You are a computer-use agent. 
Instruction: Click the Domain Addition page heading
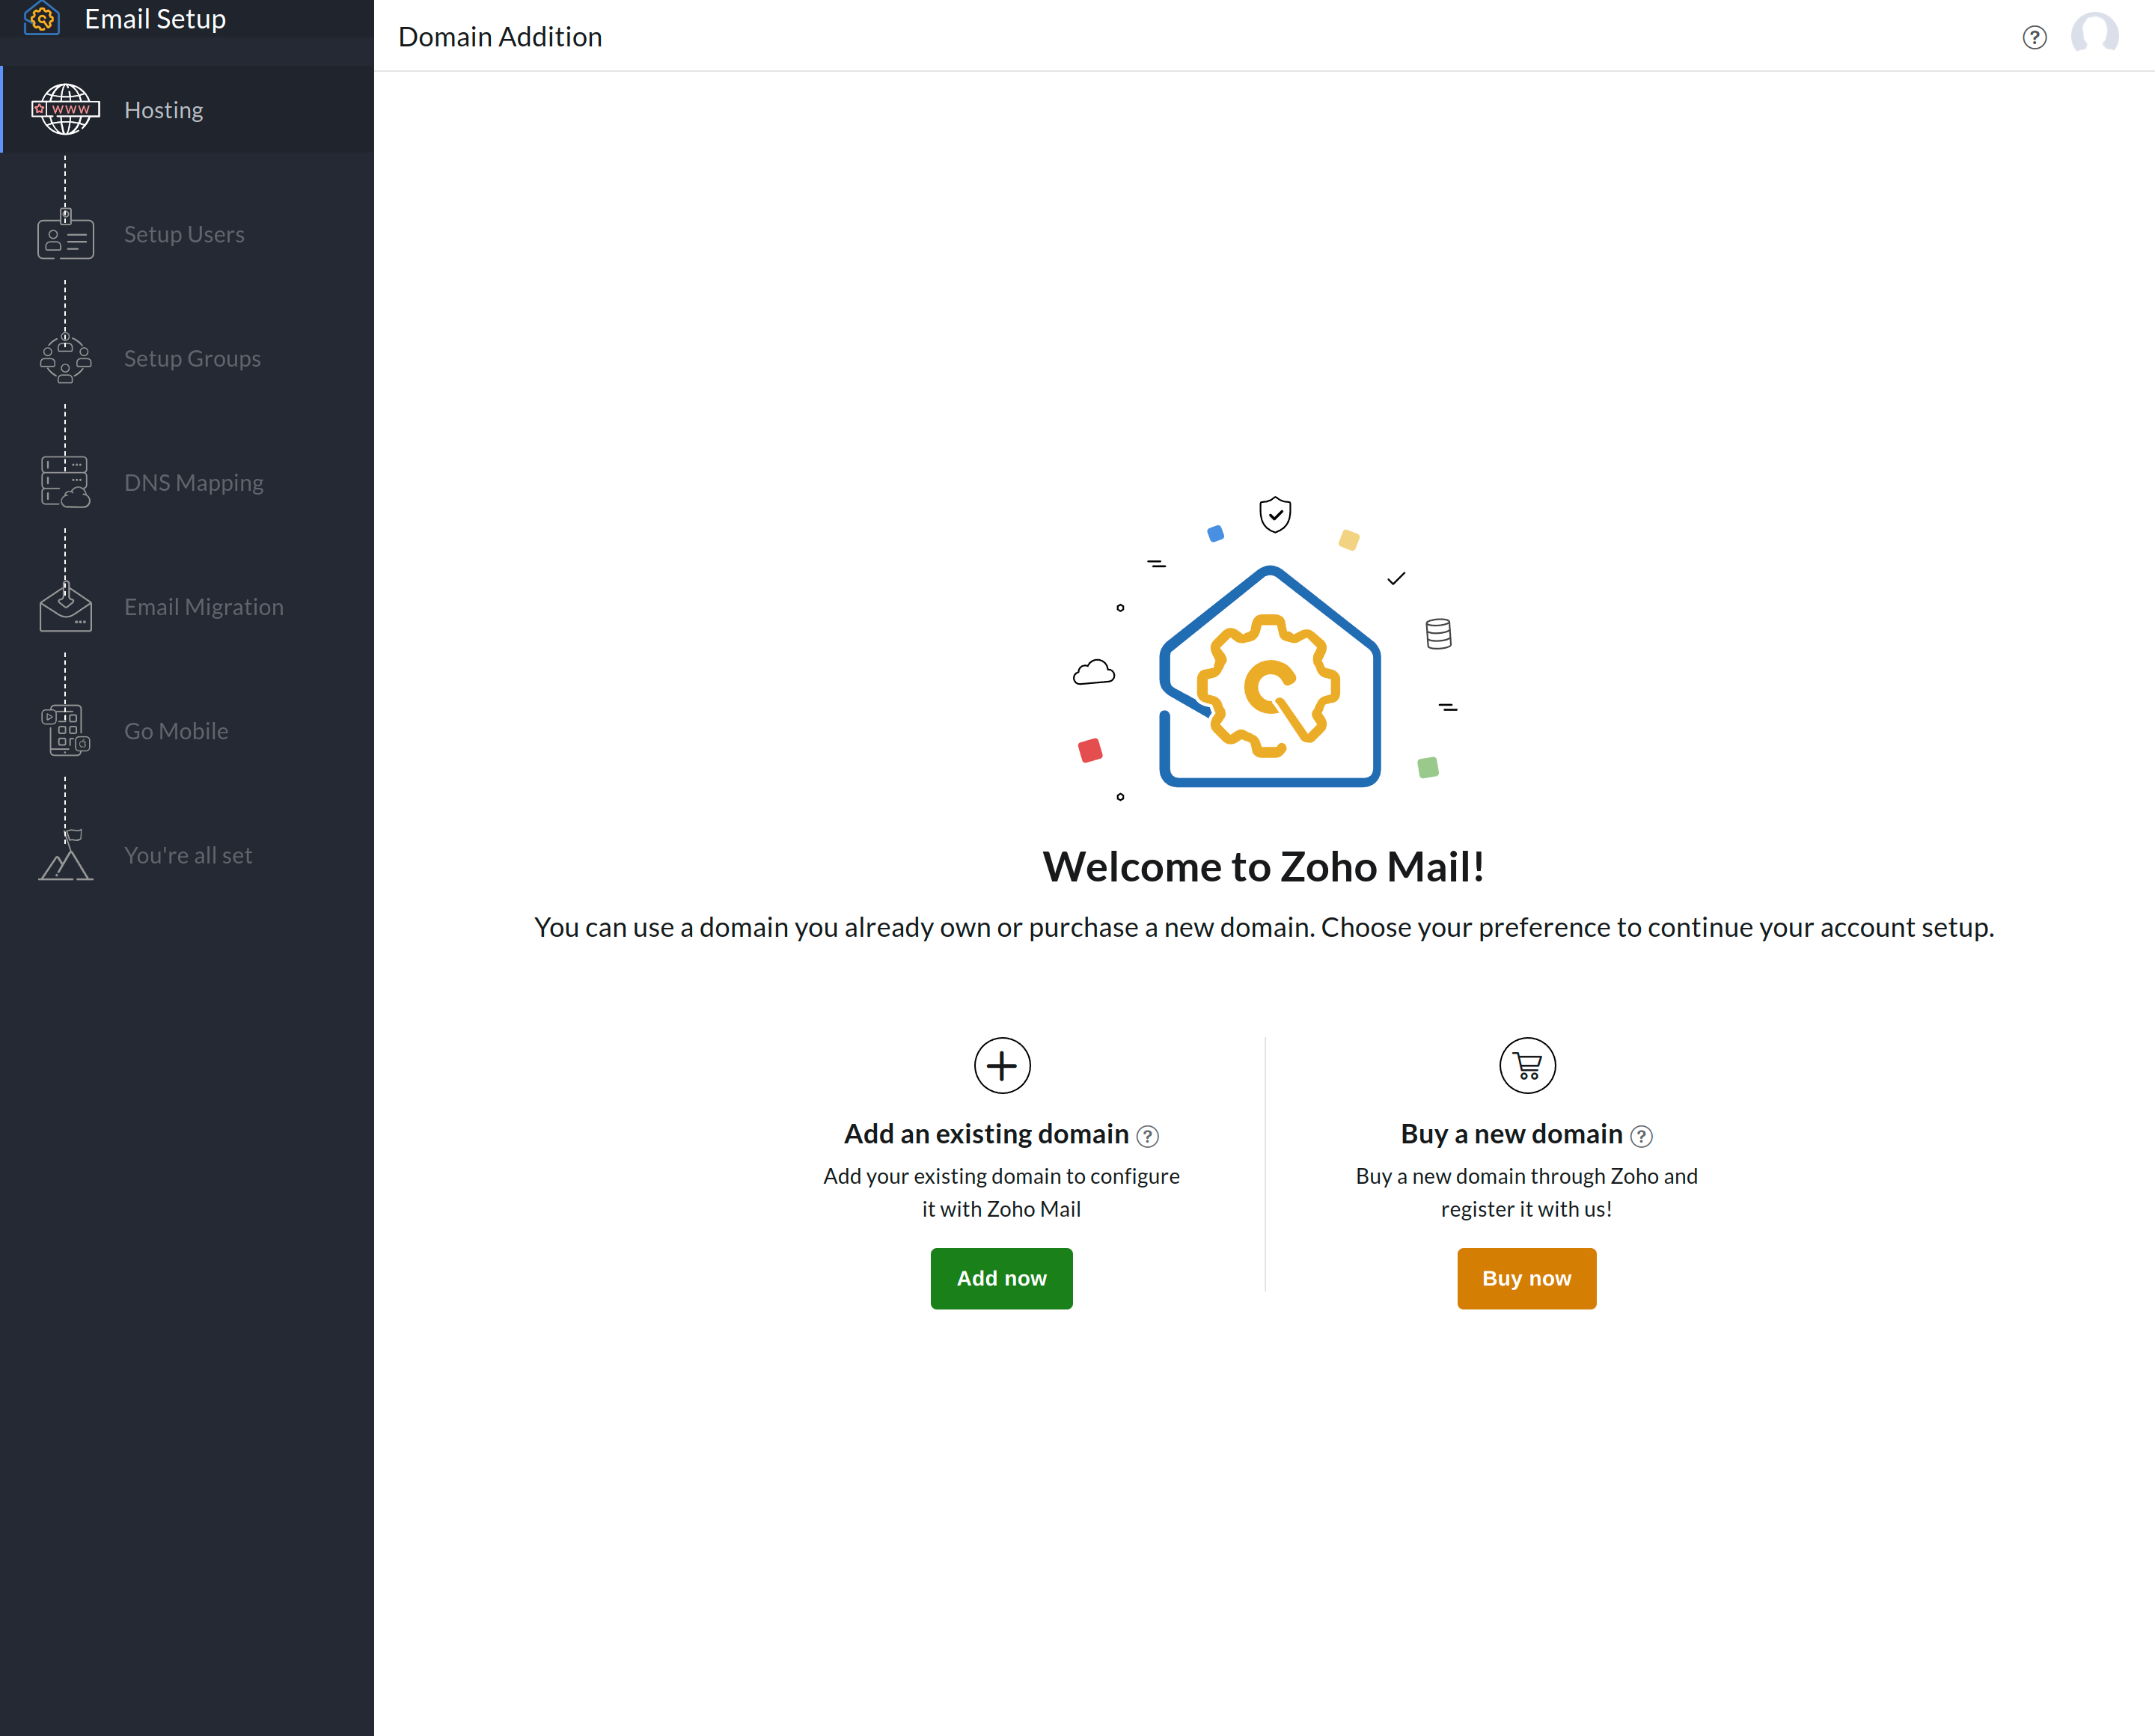[500, 37]
